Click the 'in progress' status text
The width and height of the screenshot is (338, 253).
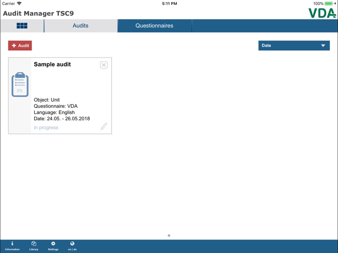[x=46, y=127]
